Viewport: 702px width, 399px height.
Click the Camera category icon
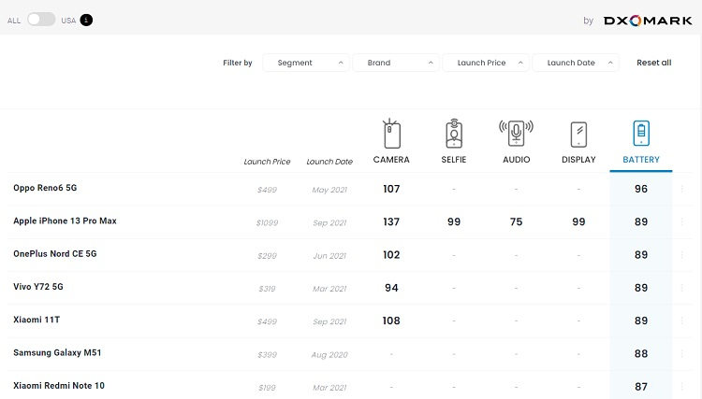pos(391,135)
